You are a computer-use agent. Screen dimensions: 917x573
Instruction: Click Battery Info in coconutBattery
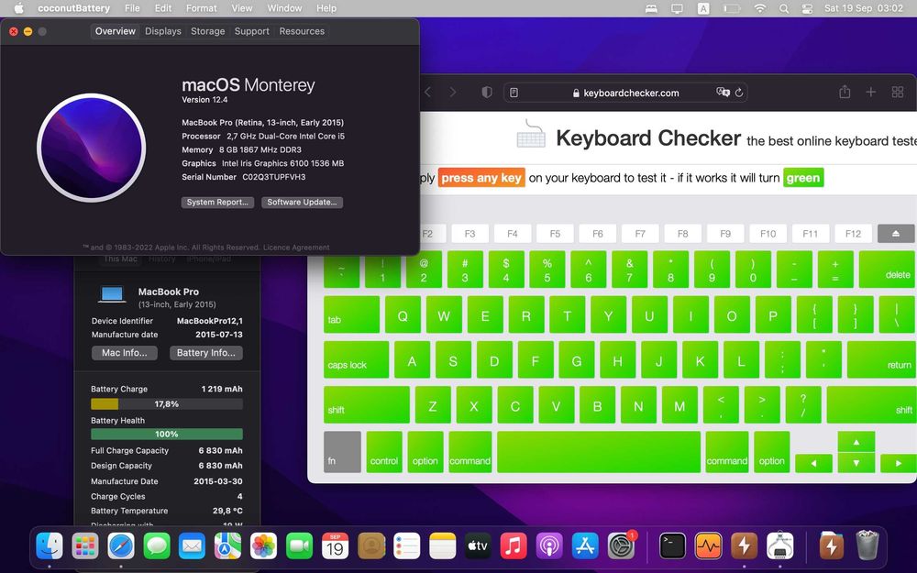point(205,353)
